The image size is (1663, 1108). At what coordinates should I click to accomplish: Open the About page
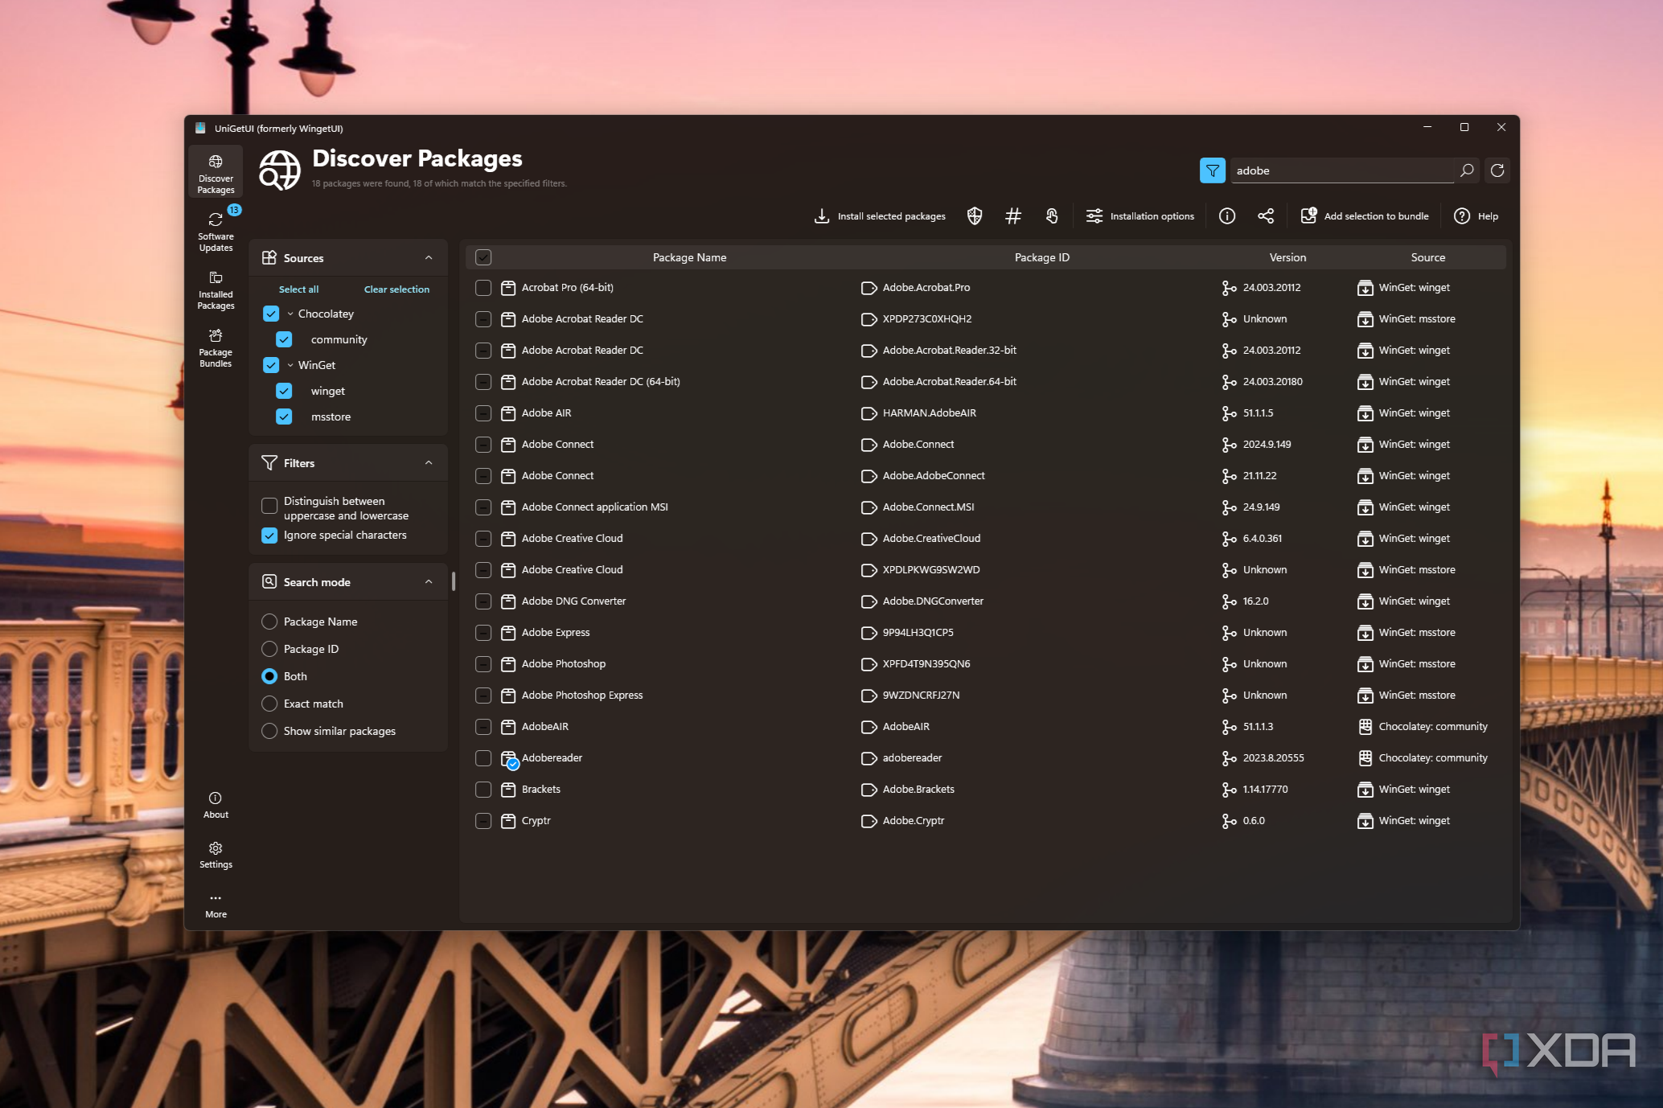tap(216, 805)
